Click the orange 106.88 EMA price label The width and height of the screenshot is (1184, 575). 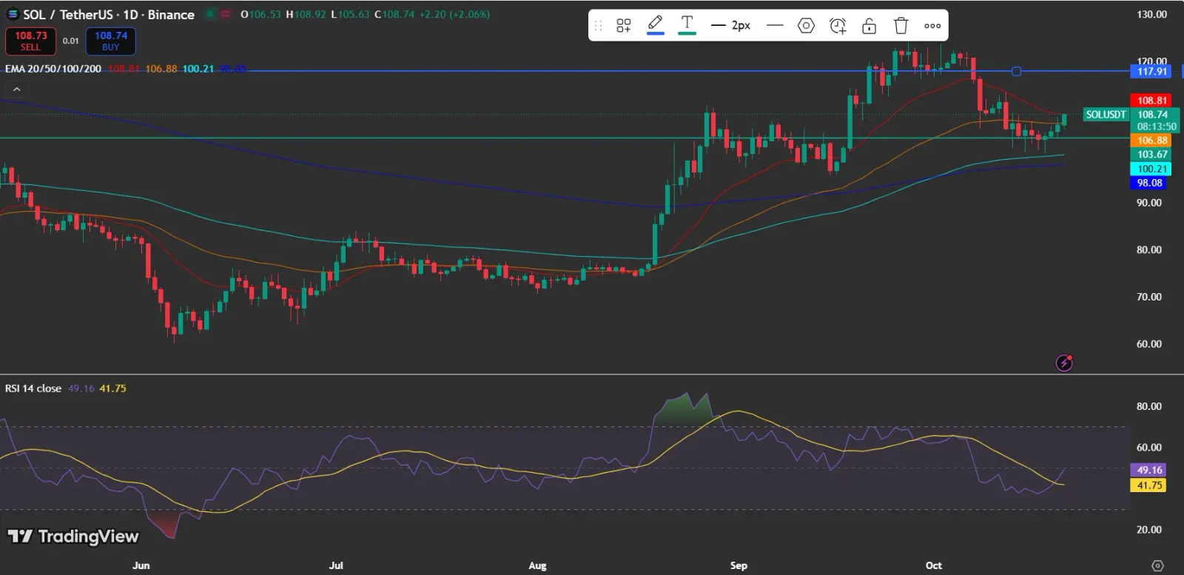(1151, 141)
